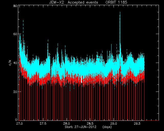Click the Start: 27-JUN-2012 axis label
This screenshot has height=131, width=164.
[80, 127]
